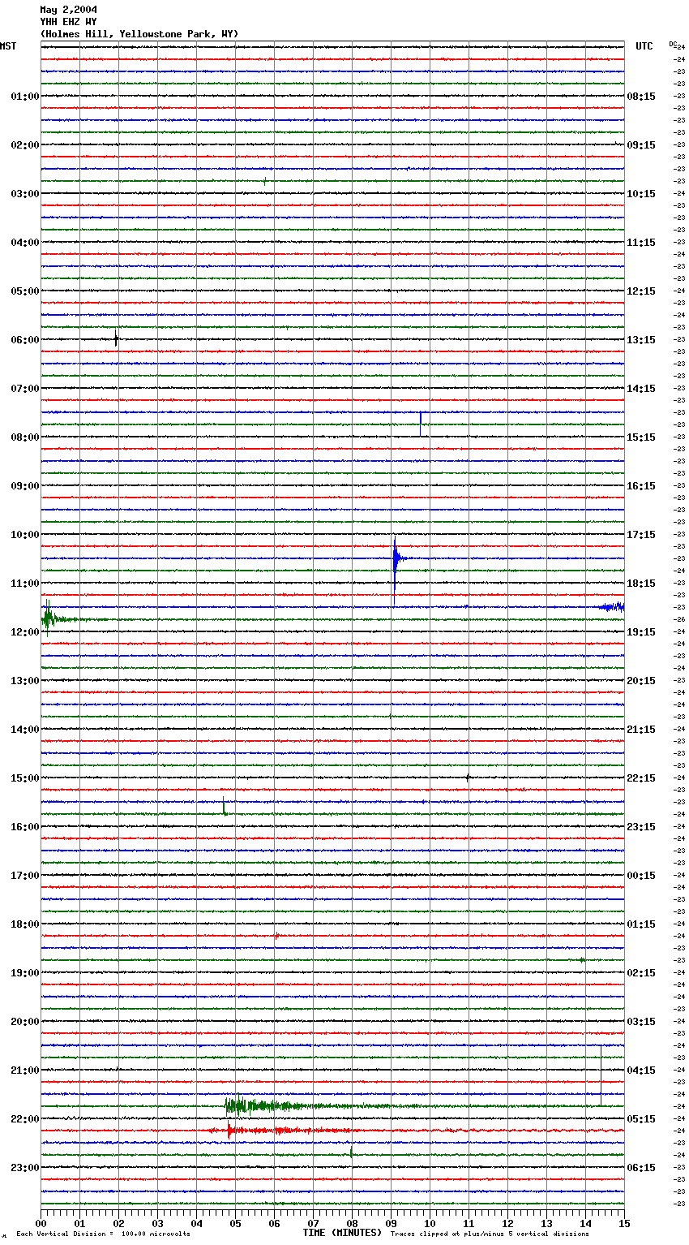Click the "YHH EHZ WY" station code text
Image resolution: width=689 pixels, height=1245 pixels.
coord(69,22)
